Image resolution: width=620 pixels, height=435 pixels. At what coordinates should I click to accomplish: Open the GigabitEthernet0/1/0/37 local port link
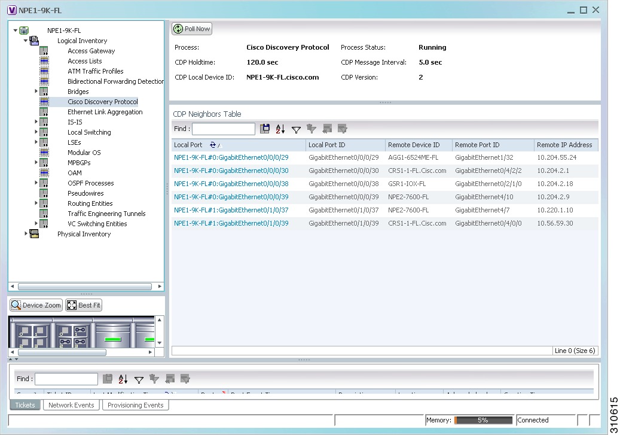231,210
